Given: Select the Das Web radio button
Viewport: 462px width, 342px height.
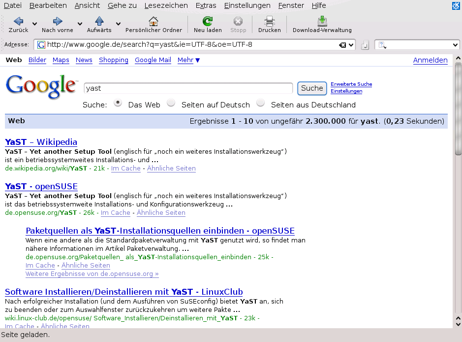Looking at the screenshot, I should pyautogui.click(x=118, y=103).
